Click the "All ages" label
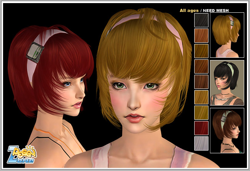Screen dimensions: 250x171 tap(188, 10)
